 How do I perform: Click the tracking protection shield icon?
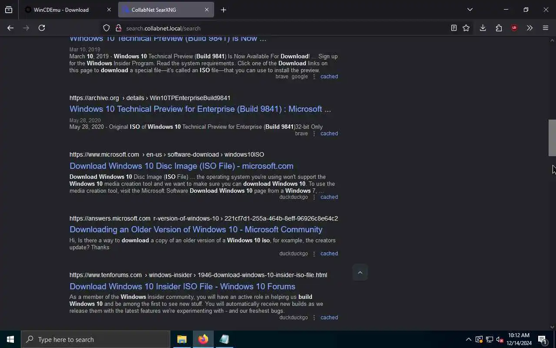[x=106, y=28]
